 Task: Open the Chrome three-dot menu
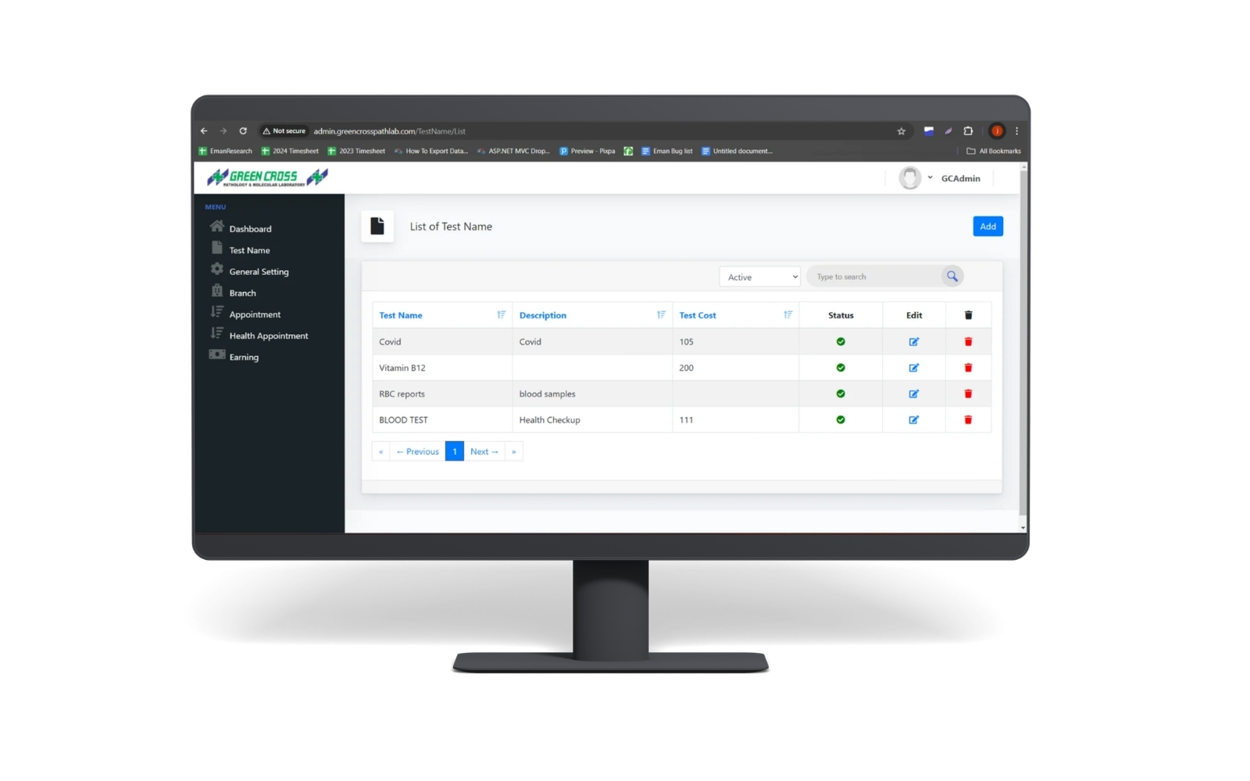click(x=1016, y=131)
